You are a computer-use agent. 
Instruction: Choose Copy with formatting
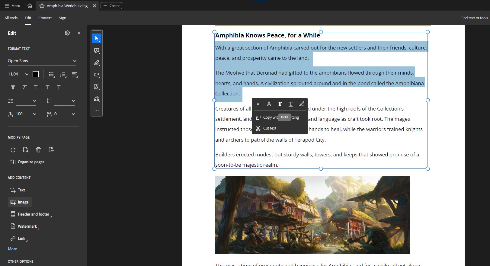(280, 117)
